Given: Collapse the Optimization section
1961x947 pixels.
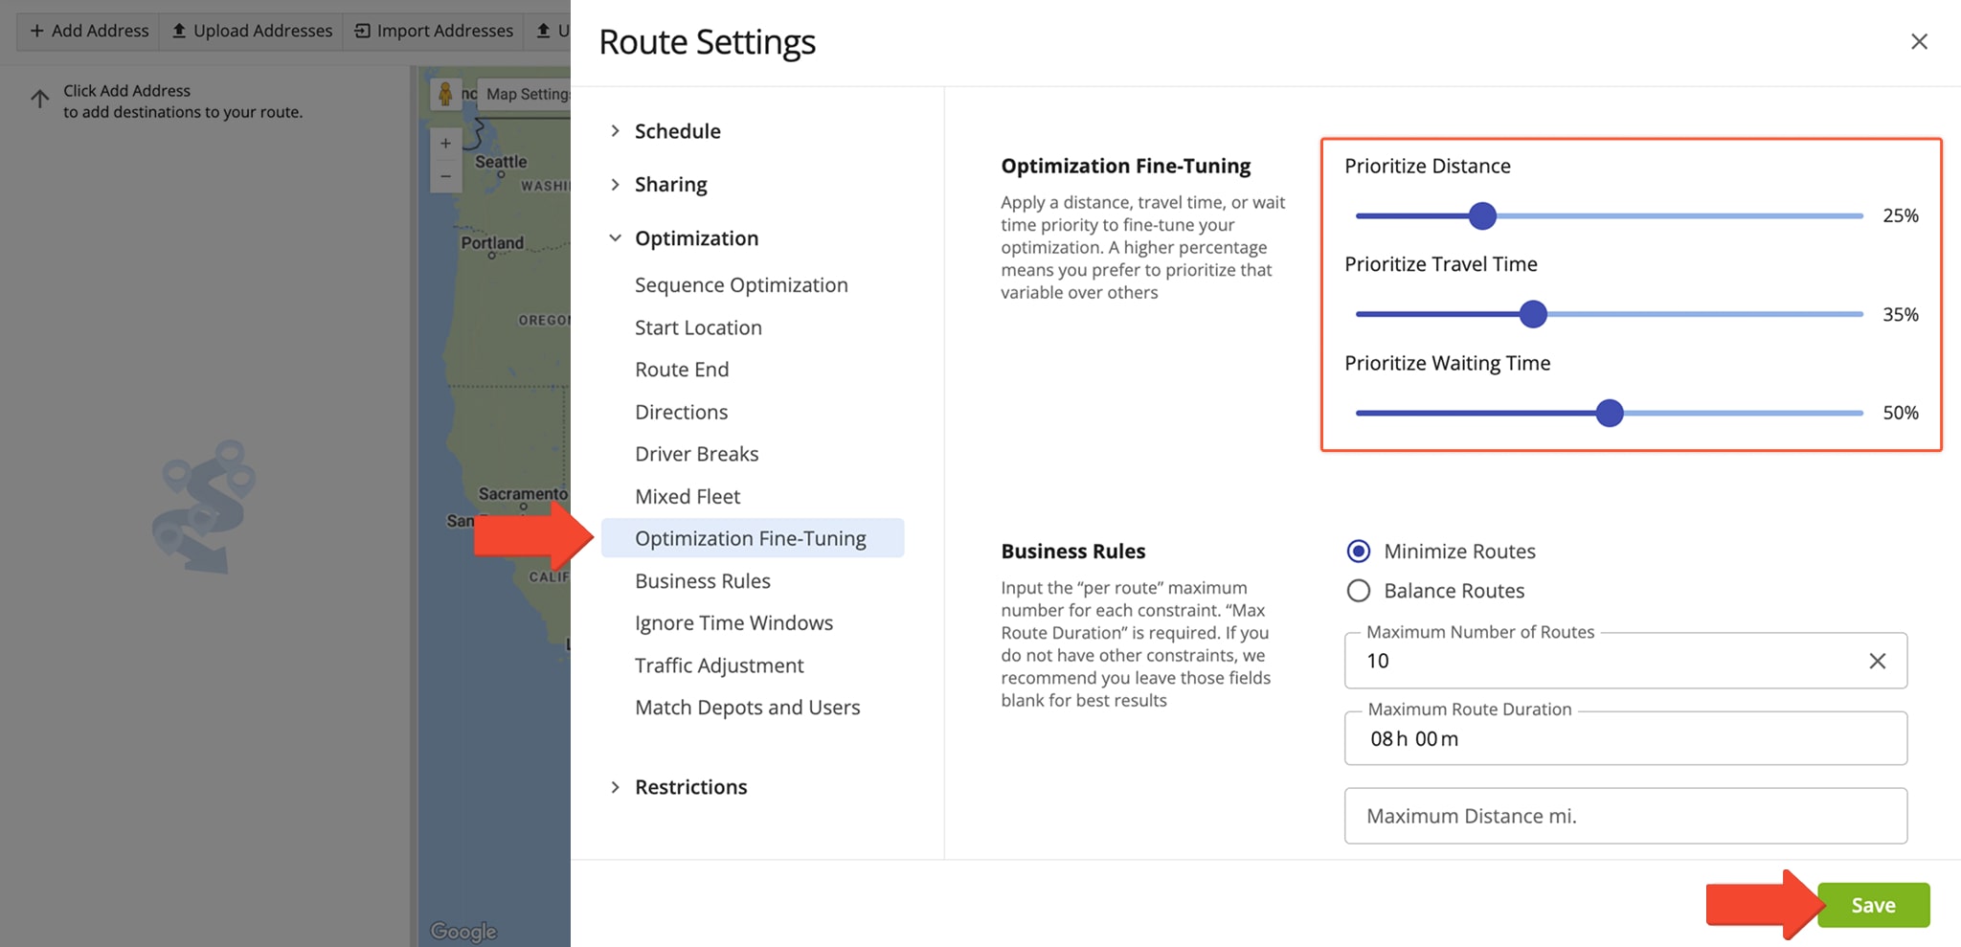Looking at the screenshot, I should pyautogui.click(x=615, y=237).
